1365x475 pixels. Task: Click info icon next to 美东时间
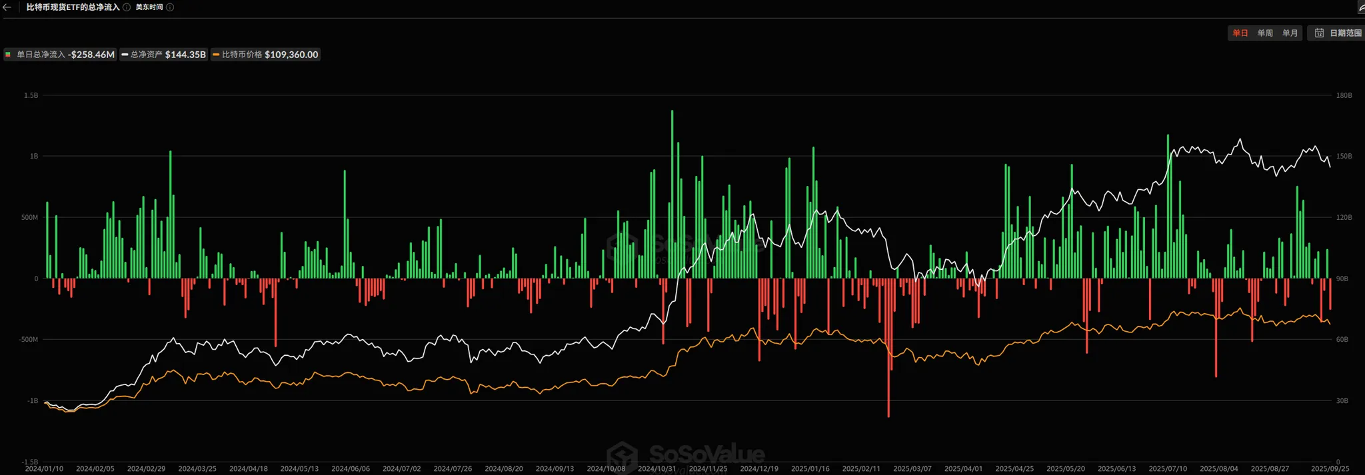point(170,7)
